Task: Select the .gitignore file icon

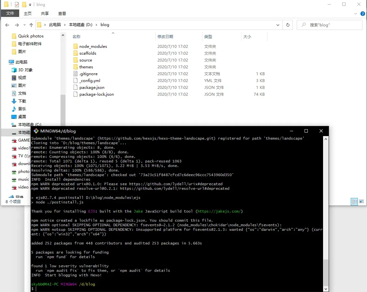Action: click(75, 74)
